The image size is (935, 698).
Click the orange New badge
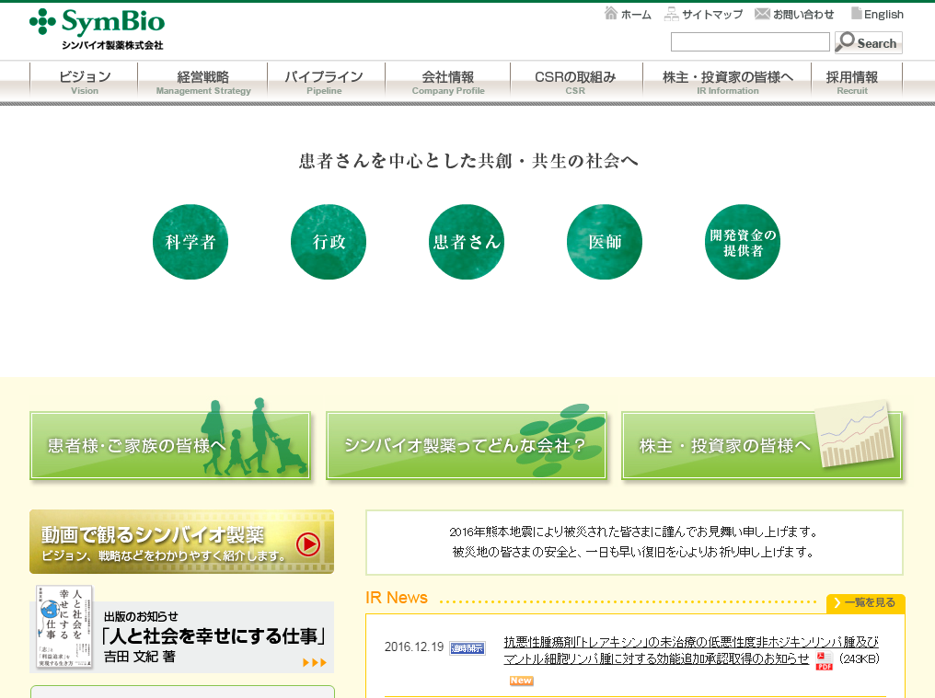point(521,681)
